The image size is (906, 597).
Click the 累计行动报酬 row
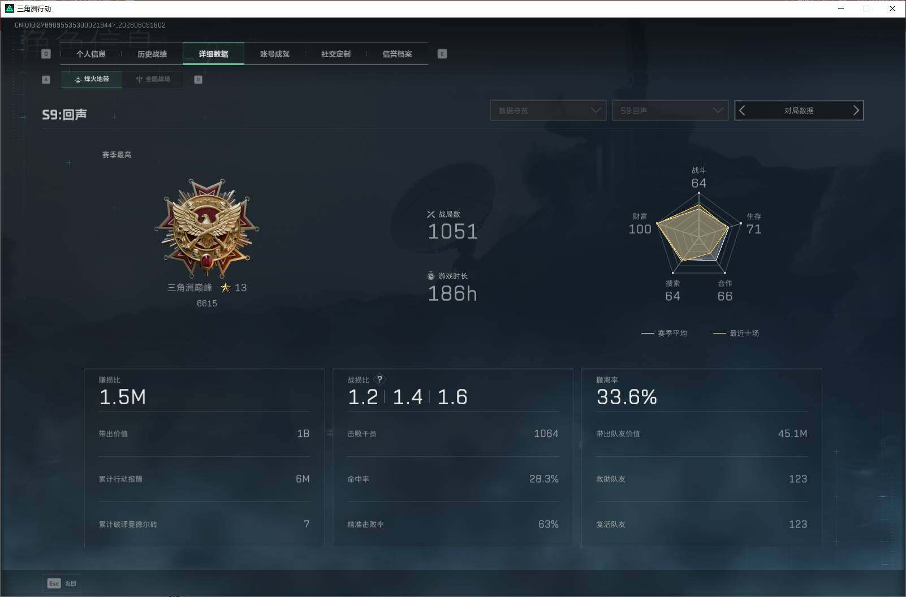pos(204,479)
